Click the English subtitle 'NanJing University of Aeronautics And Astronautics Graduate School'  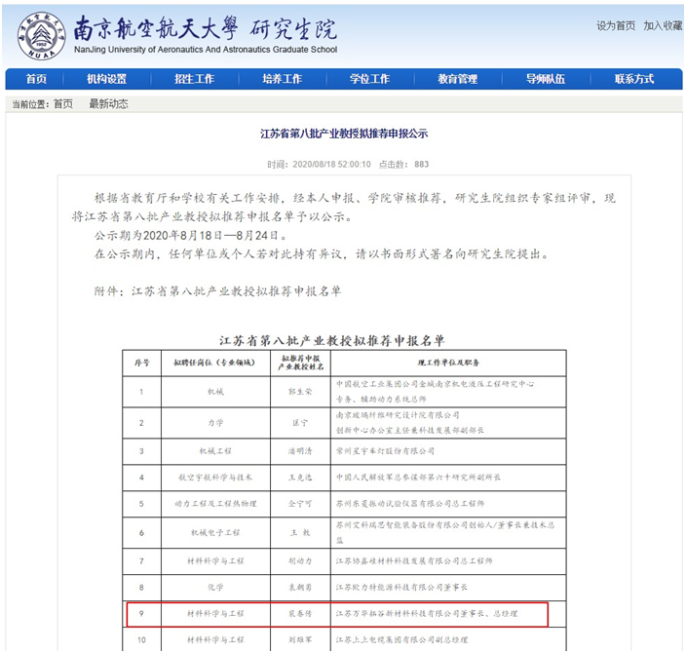click(206, 50)
